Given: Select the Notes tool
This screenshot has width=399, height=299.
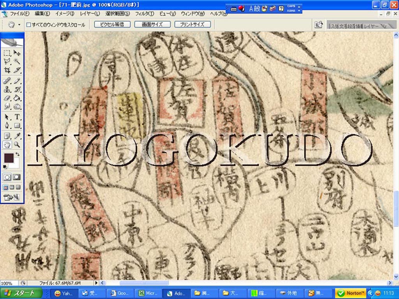Looking at the screenshot, I should 7,136.
